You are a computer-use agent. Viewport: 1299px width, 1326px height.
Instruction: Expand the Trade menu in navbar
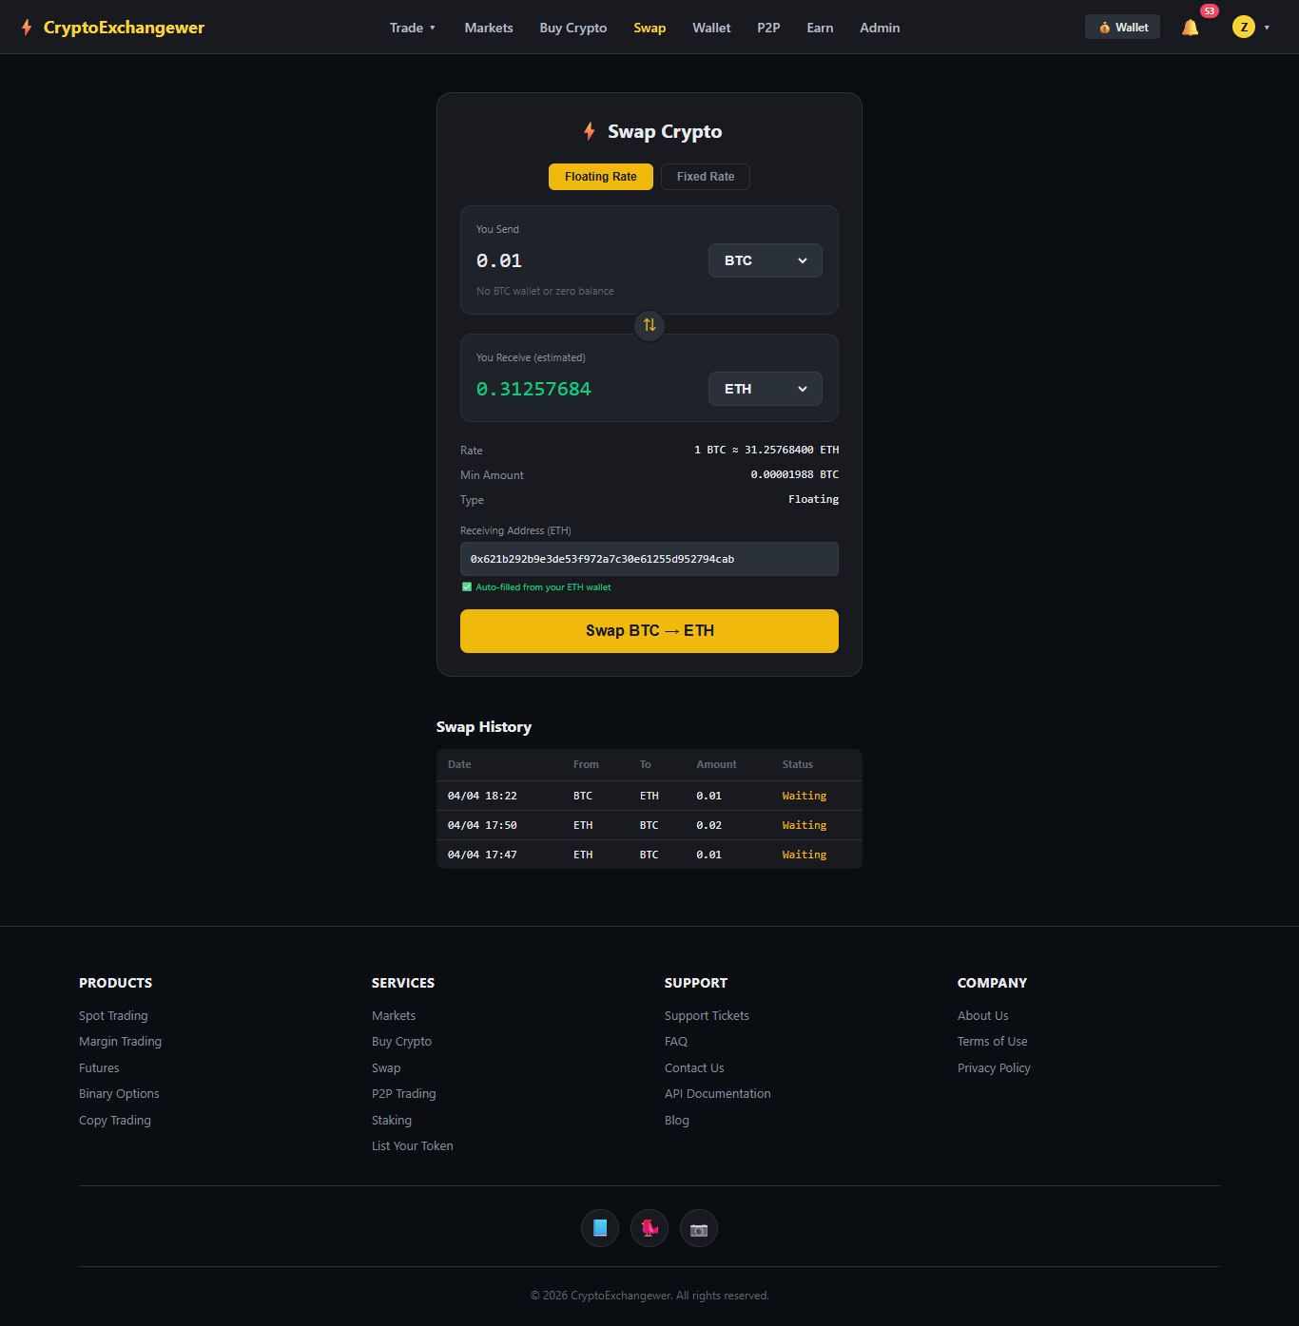[412, 28]
